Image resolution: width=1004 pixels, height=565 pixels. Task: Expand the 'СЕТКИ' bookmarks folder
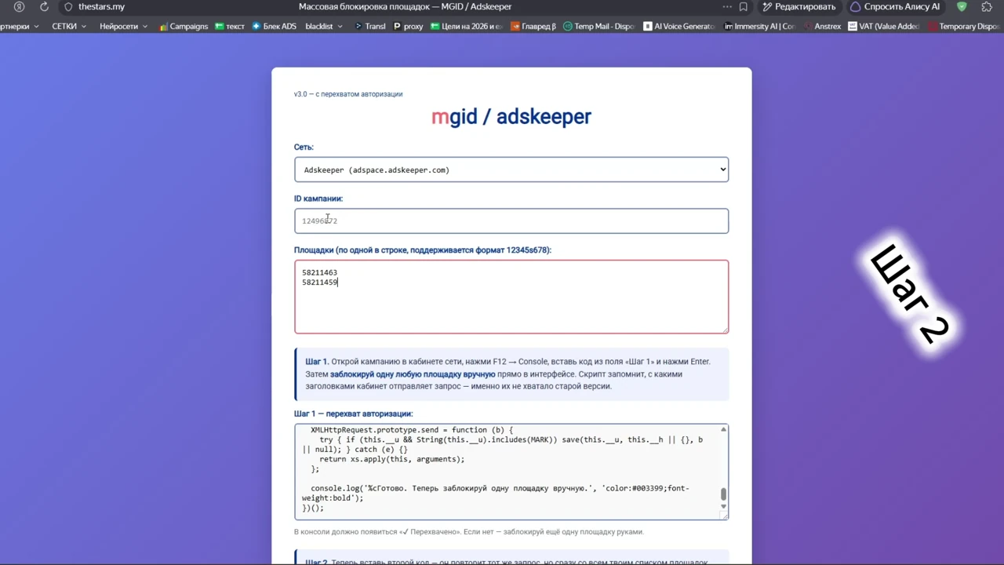69,27
